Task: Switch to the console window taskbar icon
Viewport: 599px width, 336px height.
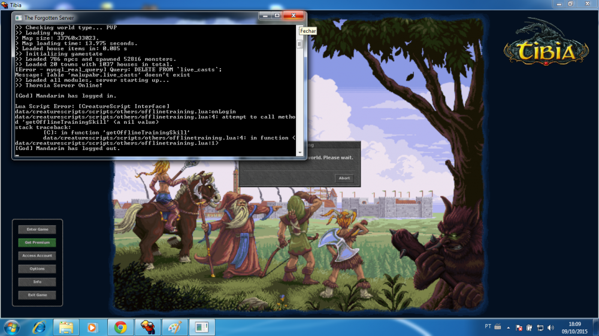Action: pyautogui.click(x=202, y=327)
